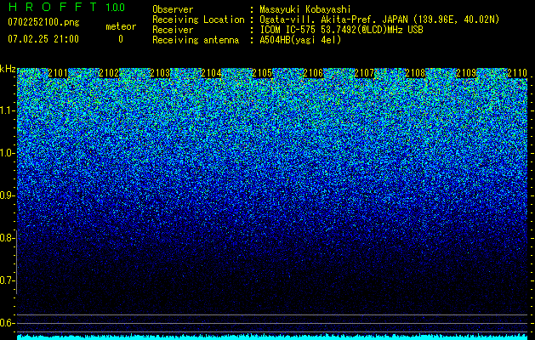Select the filename 0702252100.png
Viewport: 535px width, 340px height.
click(x=43, y=22)
